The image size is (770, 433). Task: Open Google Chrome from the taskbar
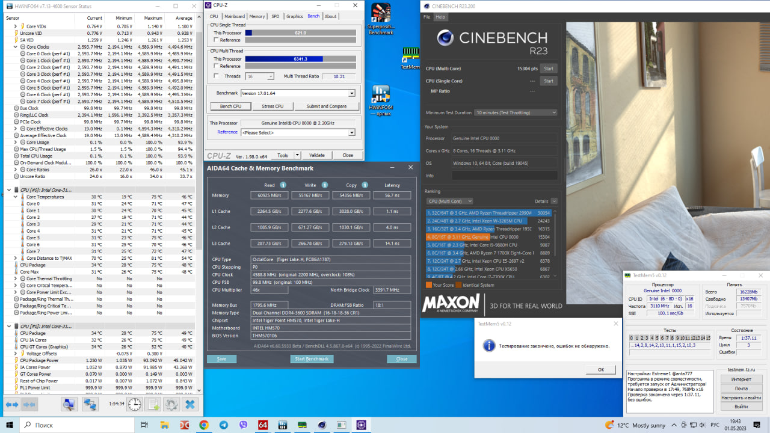(204, 425)
